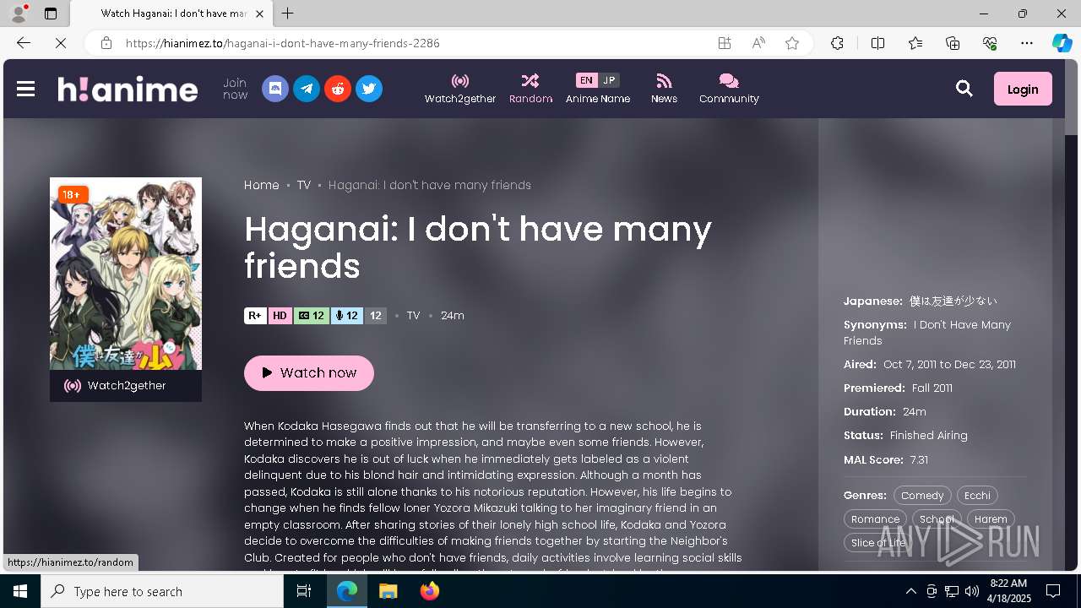Screen dimensions: 1081x608
Task: Open the Favorites list
Action: pyautogui.click(x=915, y=43)
